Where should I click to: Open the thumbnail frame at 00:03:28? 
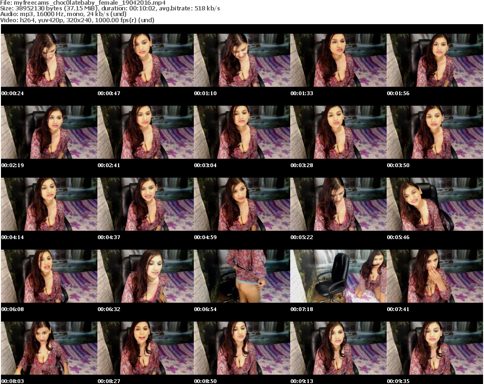(338, 132)
